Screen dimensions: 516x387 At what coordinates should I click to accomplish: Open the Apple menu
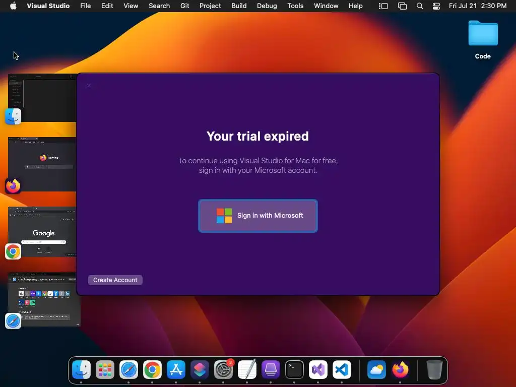13,6
